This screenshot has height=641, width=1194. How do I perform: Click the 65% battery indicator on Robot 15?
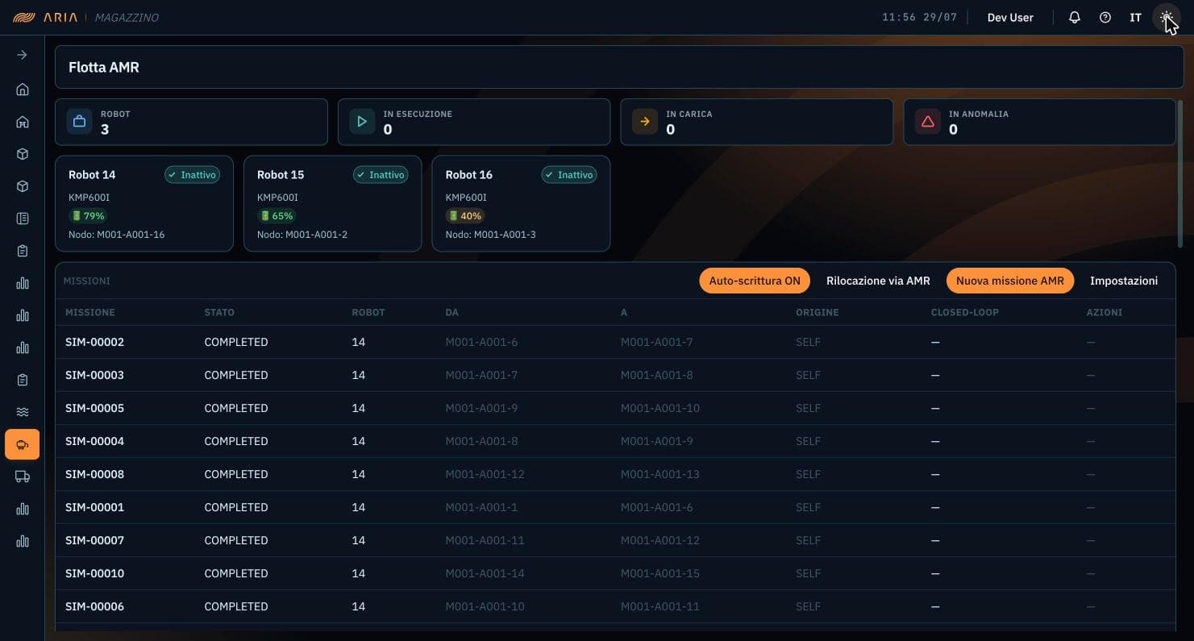tap(277, 216)
